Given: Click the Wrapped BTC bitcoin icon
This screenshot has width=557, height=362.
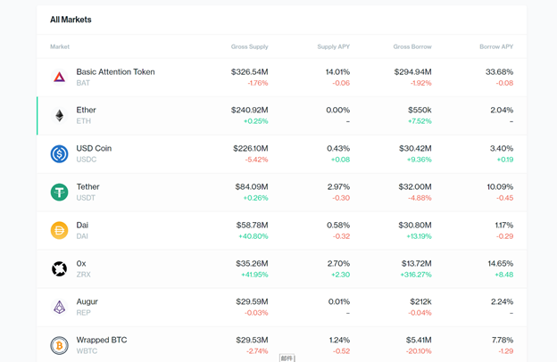Looking at the screenshot, I should click(x=59, y=345).
